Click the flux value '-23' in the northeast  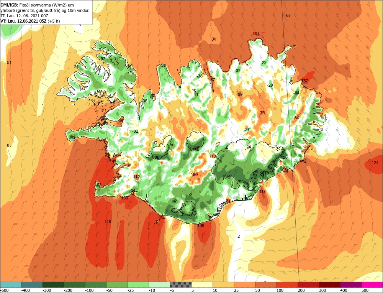click(x=264, y=63)
